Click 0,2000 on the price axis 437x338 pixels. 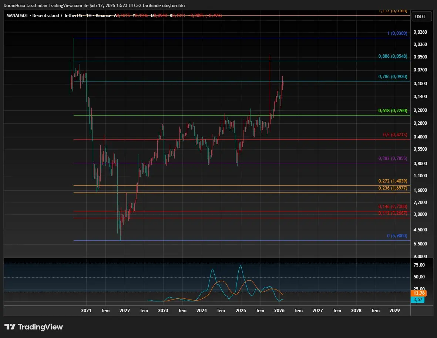pos(420,110)
